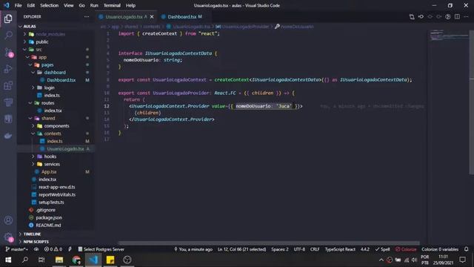Collapse the src folder
474x267 pixels.
pos(39,50)
